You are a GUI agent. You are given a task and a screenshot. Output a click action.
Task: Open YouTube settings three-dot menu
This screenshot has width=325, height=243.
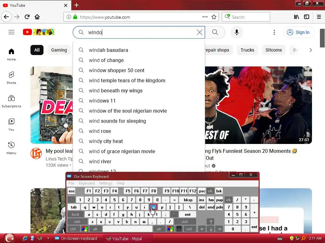click(x=274, y=32)
